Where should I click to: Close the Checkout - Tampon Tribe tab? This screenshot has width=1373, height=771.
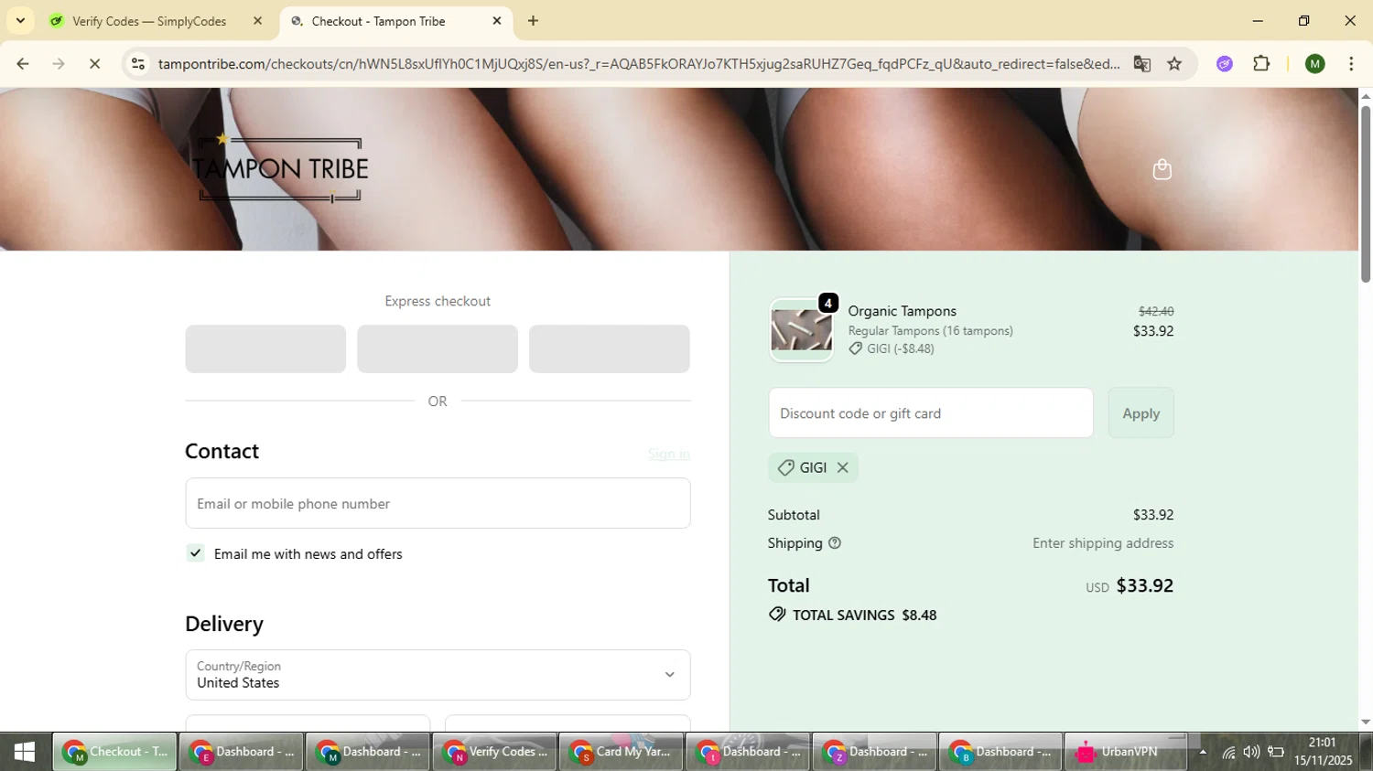click(x=497, y=21)
